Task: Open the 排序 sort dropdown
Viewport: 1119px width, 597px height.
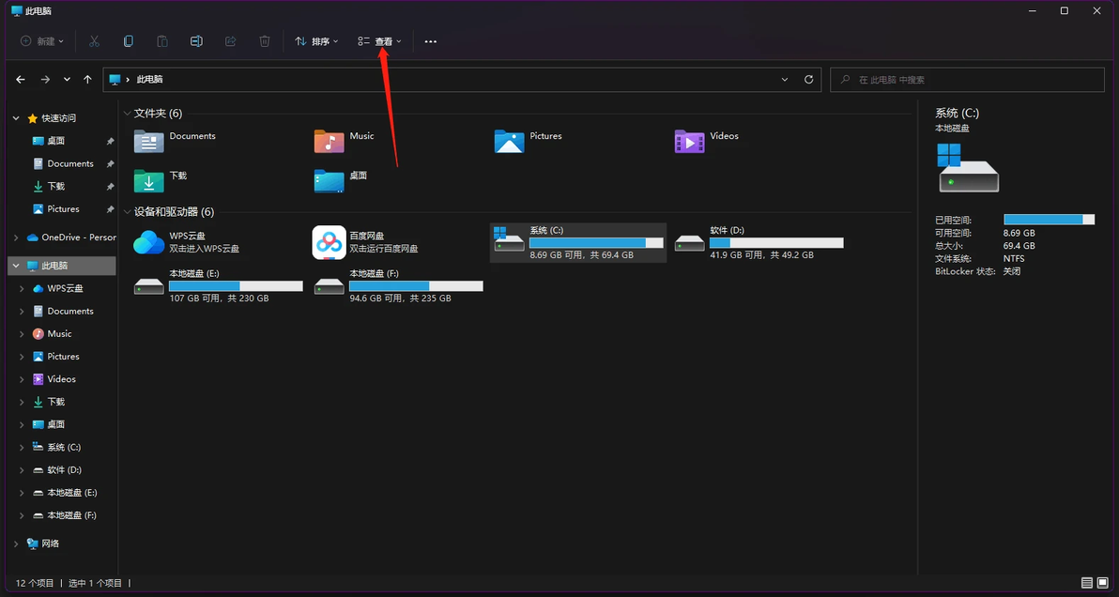Action: click(317, 41)
